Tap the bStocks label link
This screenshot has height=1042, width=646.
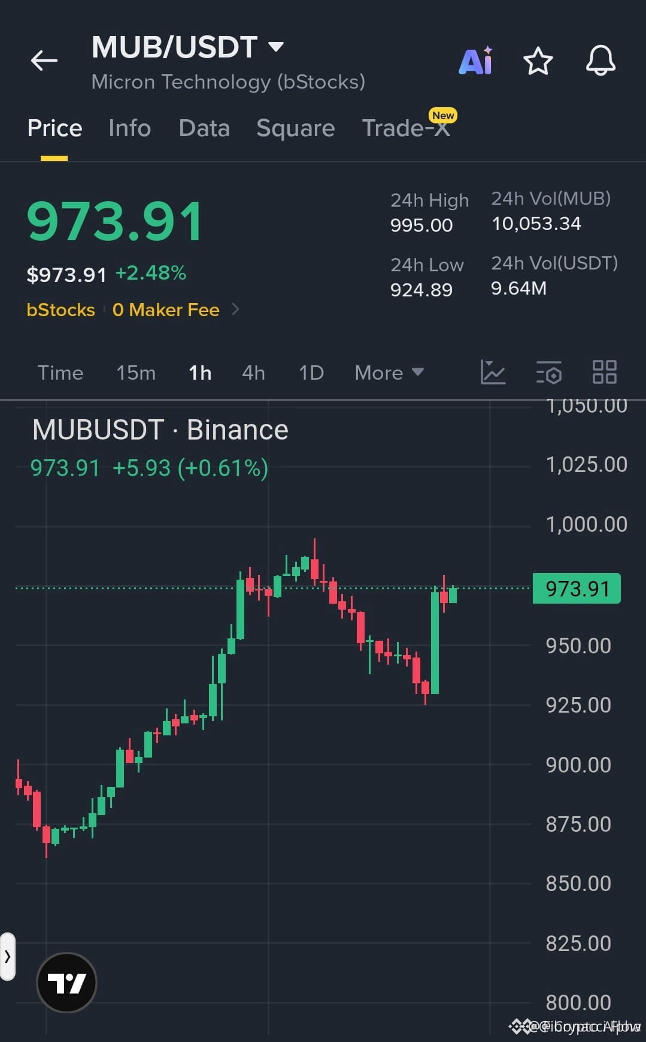tap(60, 310)
